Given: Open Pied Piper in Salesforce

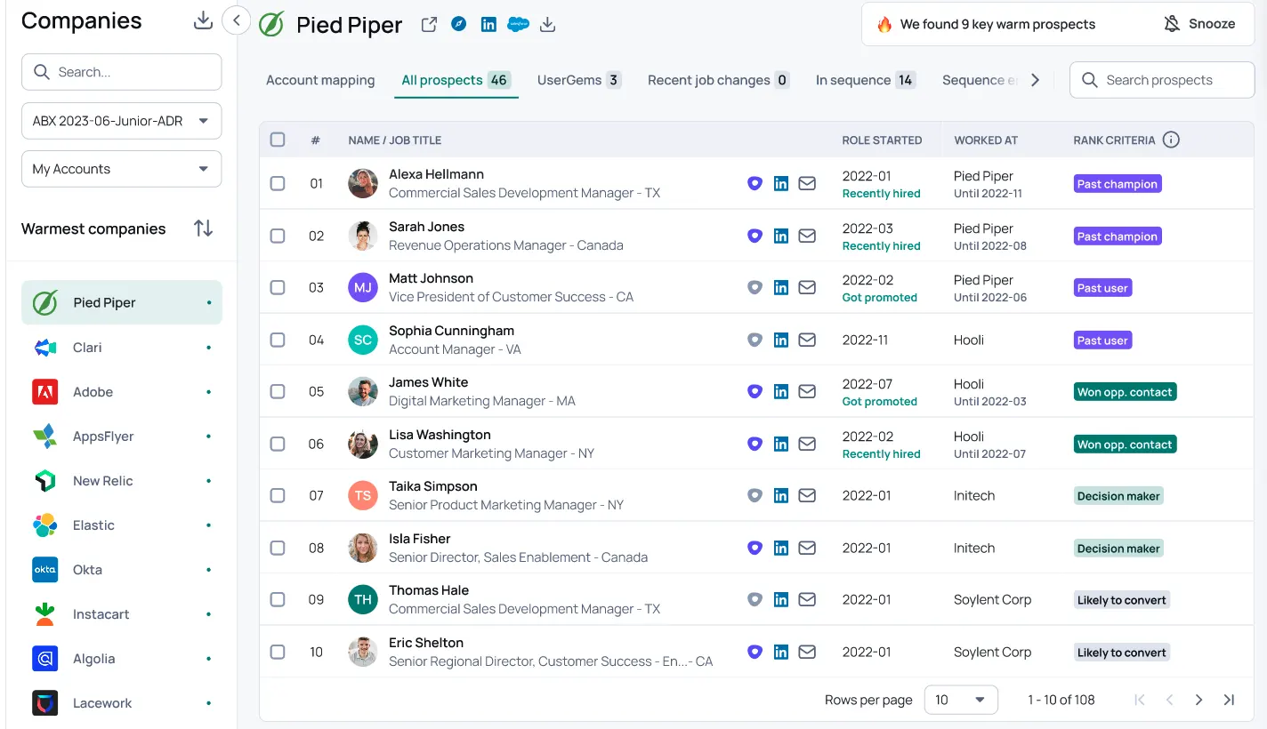Looking at the screenshot, I should pyautogui.click(x=518, y=25).
